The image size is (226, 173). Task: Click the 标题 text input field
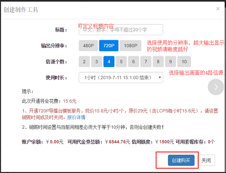(x=121, y=30)
